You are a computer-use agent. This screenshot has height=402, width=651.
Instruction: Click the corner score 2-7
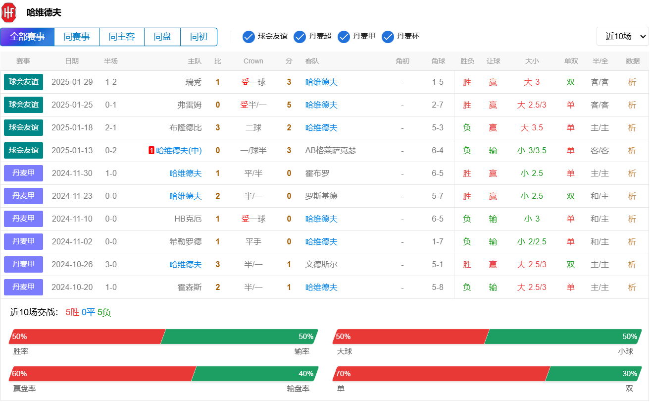click(x=438, y=105)
